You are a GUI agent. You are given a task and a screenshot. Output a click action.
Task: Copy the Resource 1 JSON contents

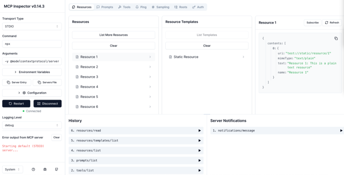pos(336,38)
